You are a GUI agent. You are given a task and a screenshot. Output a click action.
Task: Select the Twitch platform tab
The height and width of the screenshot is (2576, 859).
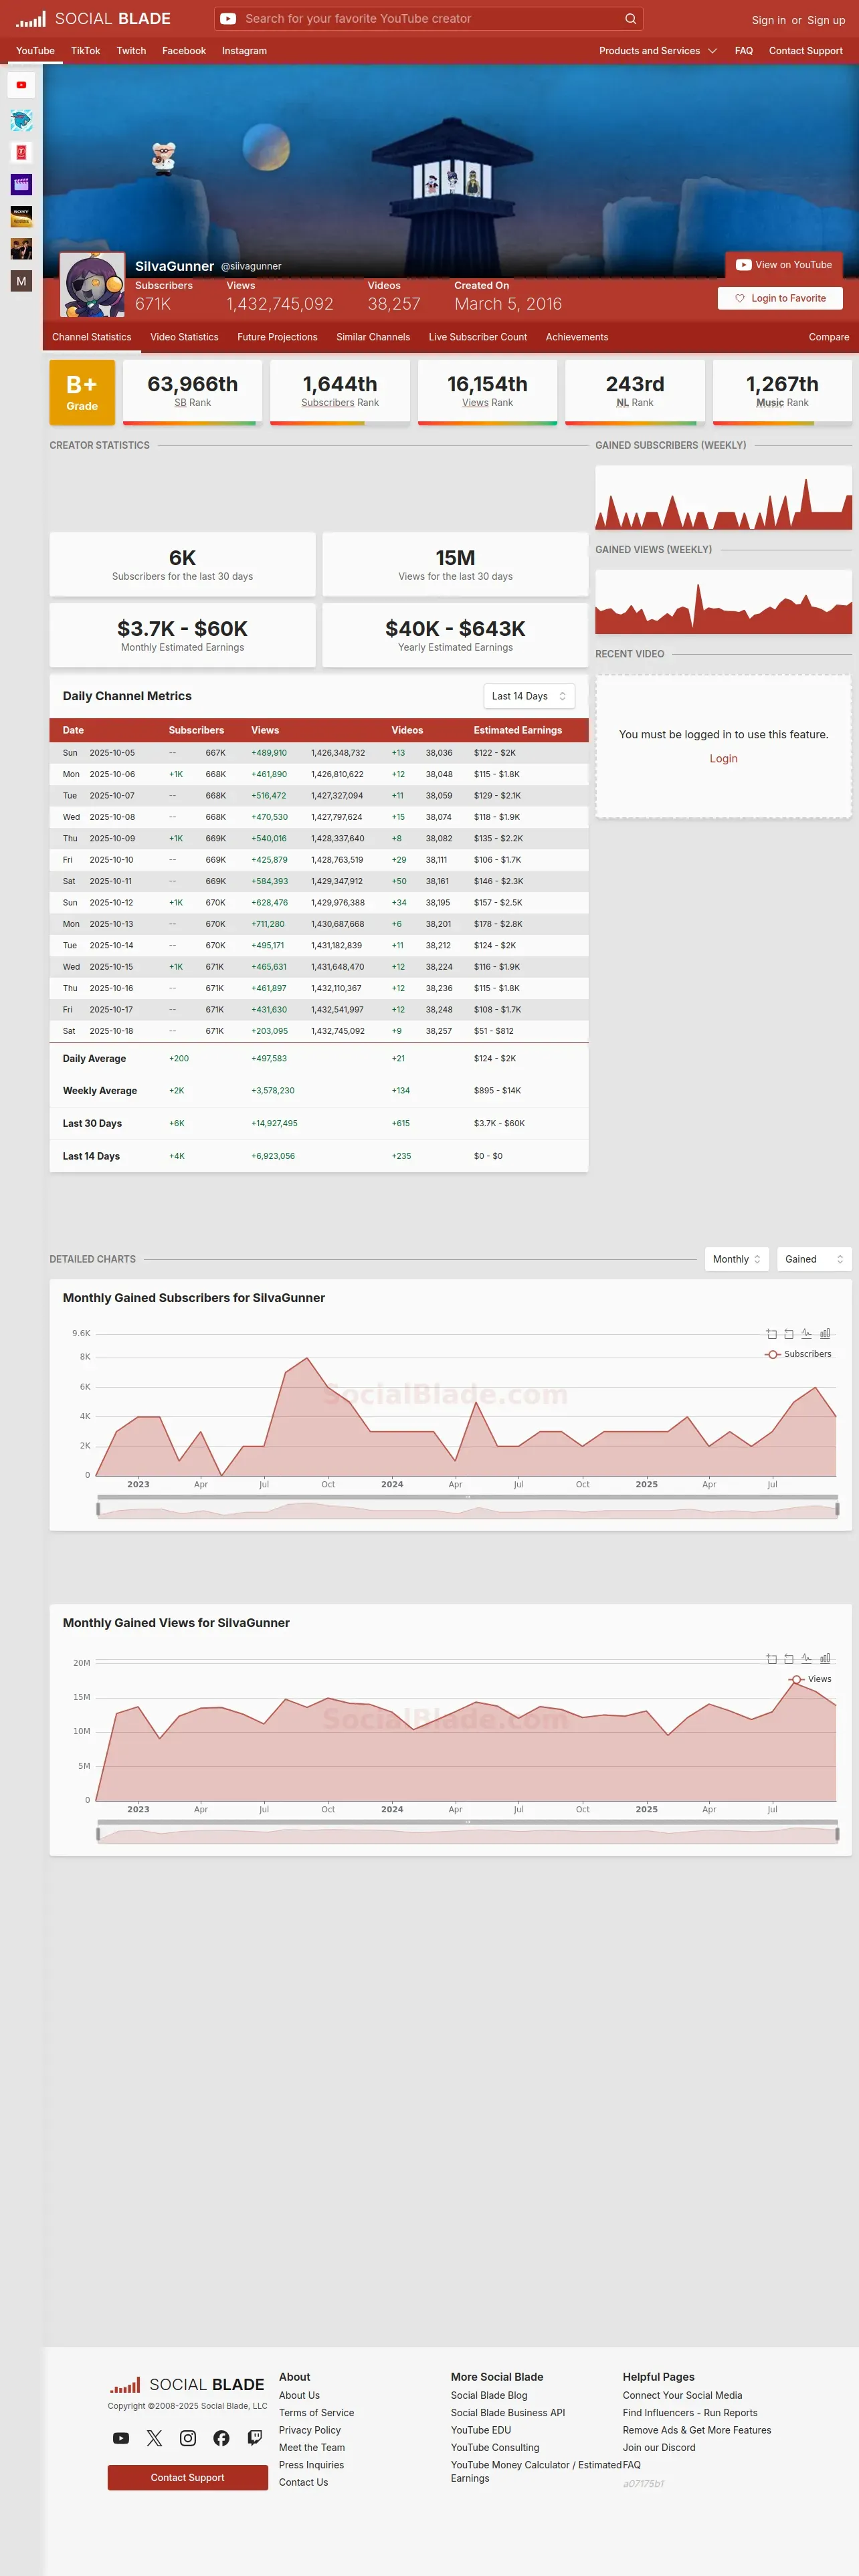[131, 51]
